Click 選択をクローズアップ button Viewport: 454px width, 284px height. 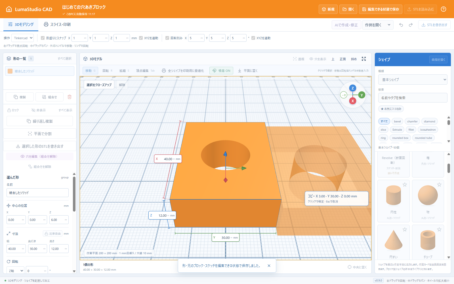(x=99, y=85)
